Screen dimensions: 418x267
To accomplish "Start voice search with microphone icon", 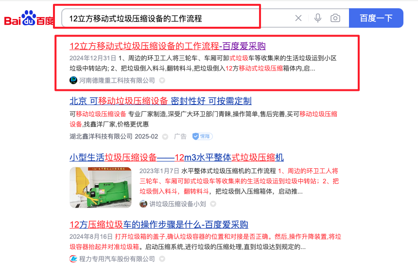I will coord(317,18).
